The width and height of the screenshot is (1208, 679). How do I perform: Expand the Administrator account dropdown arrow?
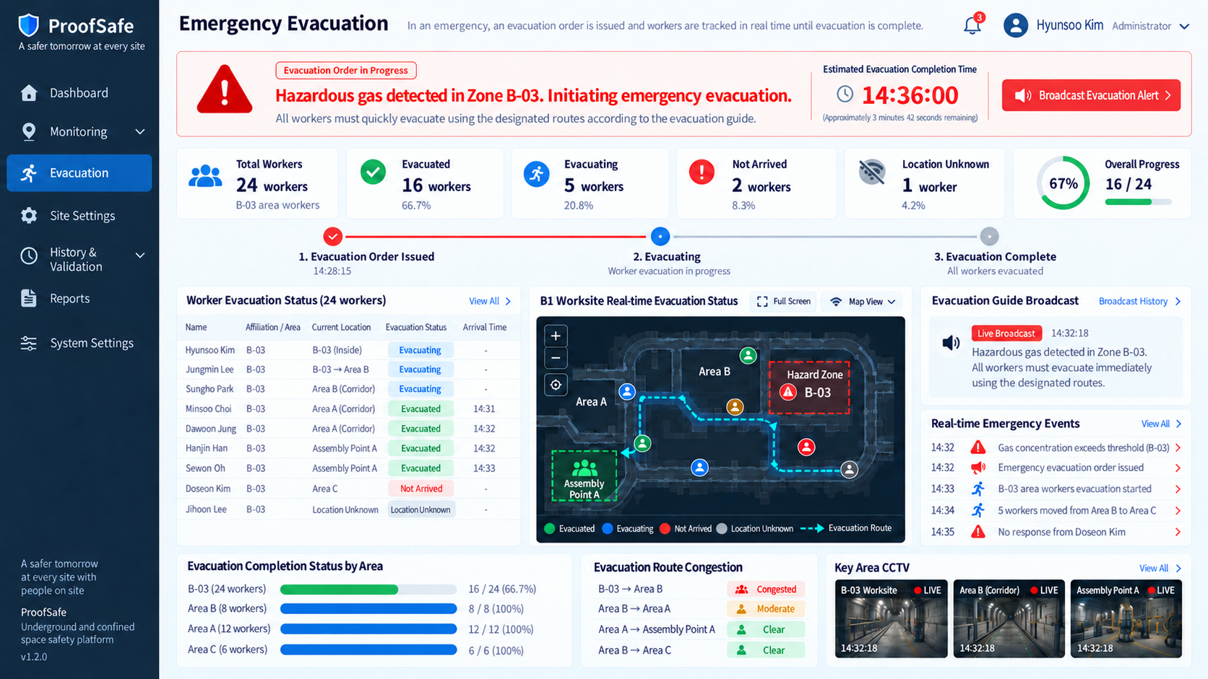click(1184, 27)
